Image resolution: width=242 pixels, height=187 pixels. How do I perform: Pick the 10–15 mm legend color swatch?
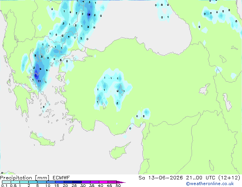(x=50, y=182)
